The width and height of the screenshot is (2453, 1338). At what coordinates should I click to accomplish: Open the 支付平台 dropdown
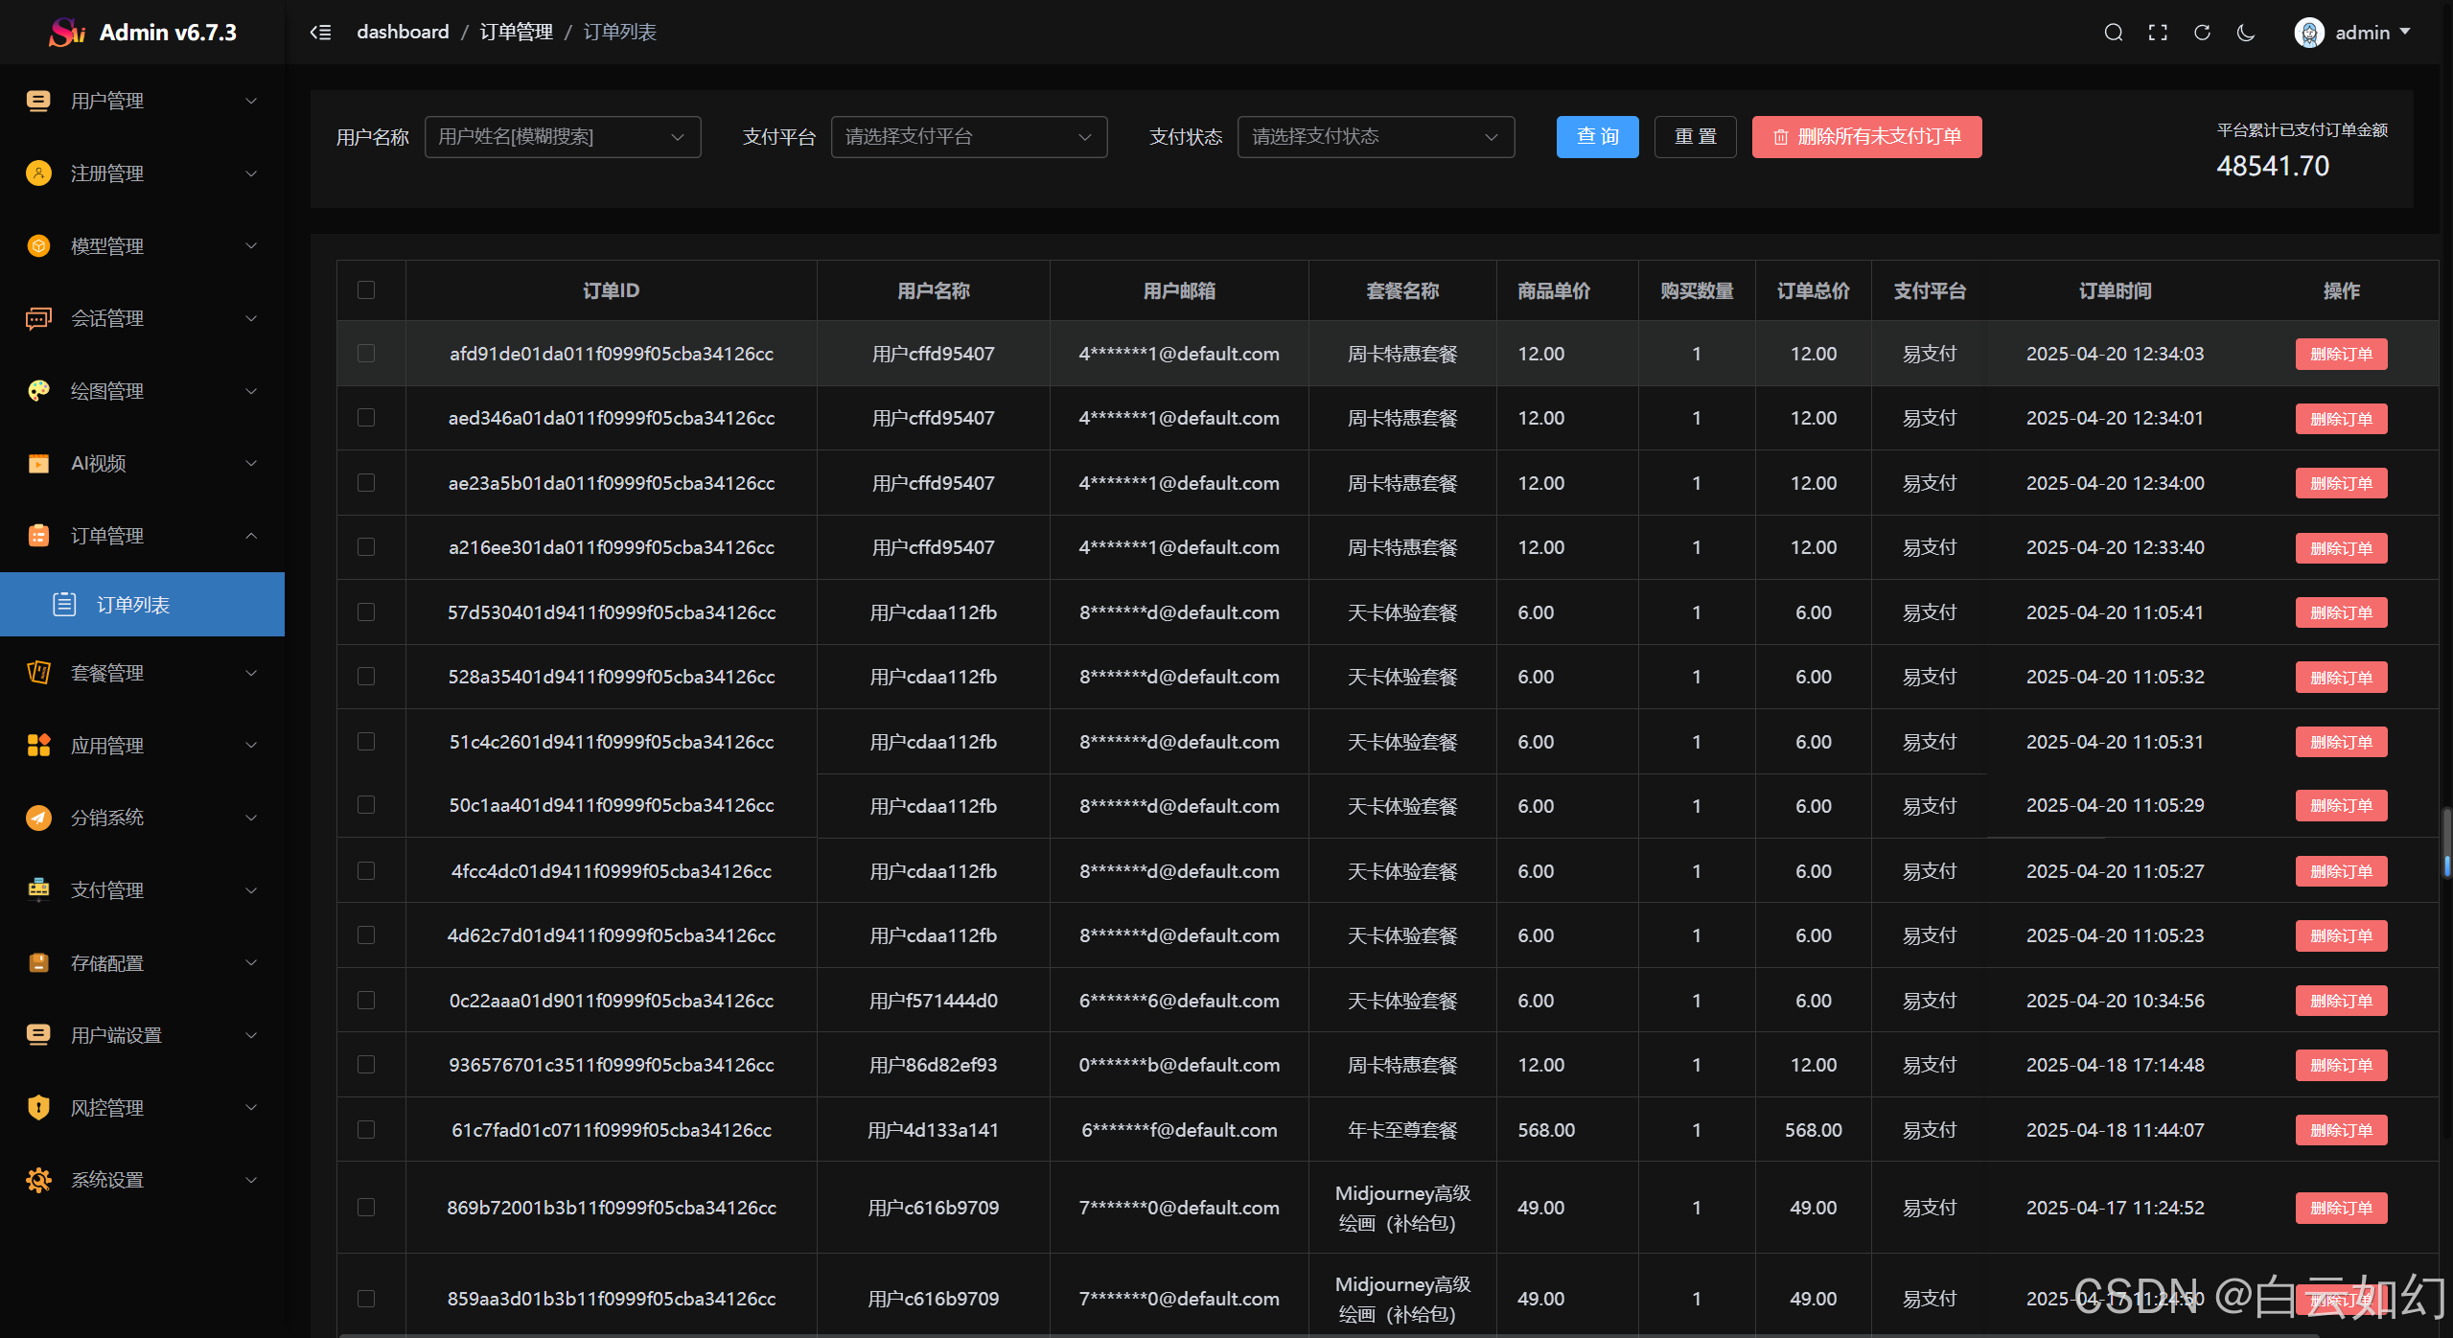pos(968,137)
